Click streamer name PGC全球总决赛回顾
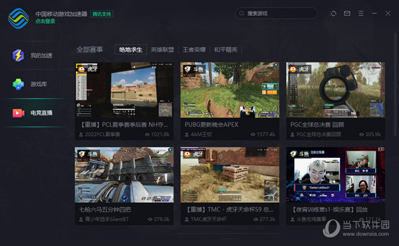The image size is (399, 246). click(319, 135)
